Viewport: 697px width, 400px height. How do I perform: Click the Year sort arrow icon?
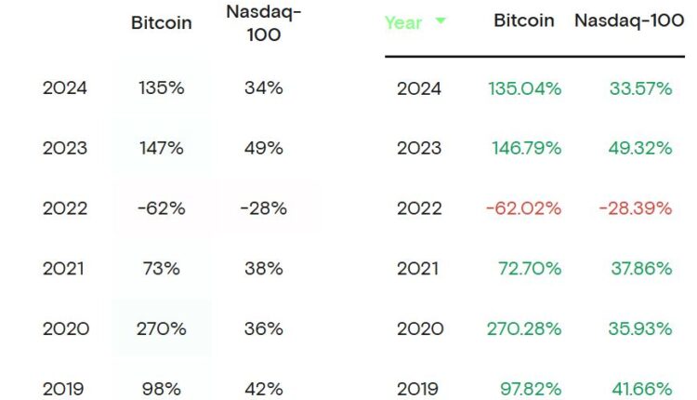tap(440, 20)
